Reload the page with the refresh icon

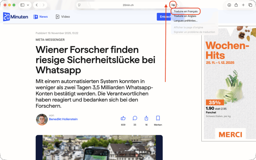pos(177,5)
